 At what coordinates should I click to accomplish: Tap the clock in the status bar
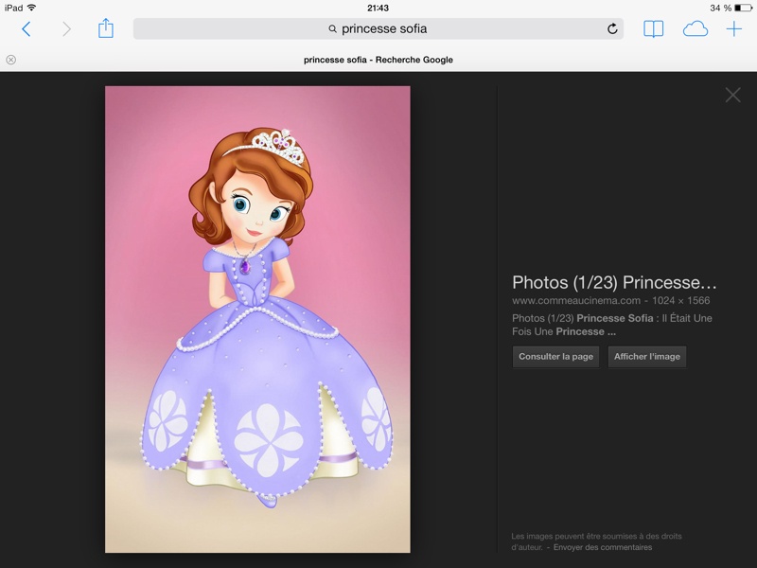click(x=378, y=8)
